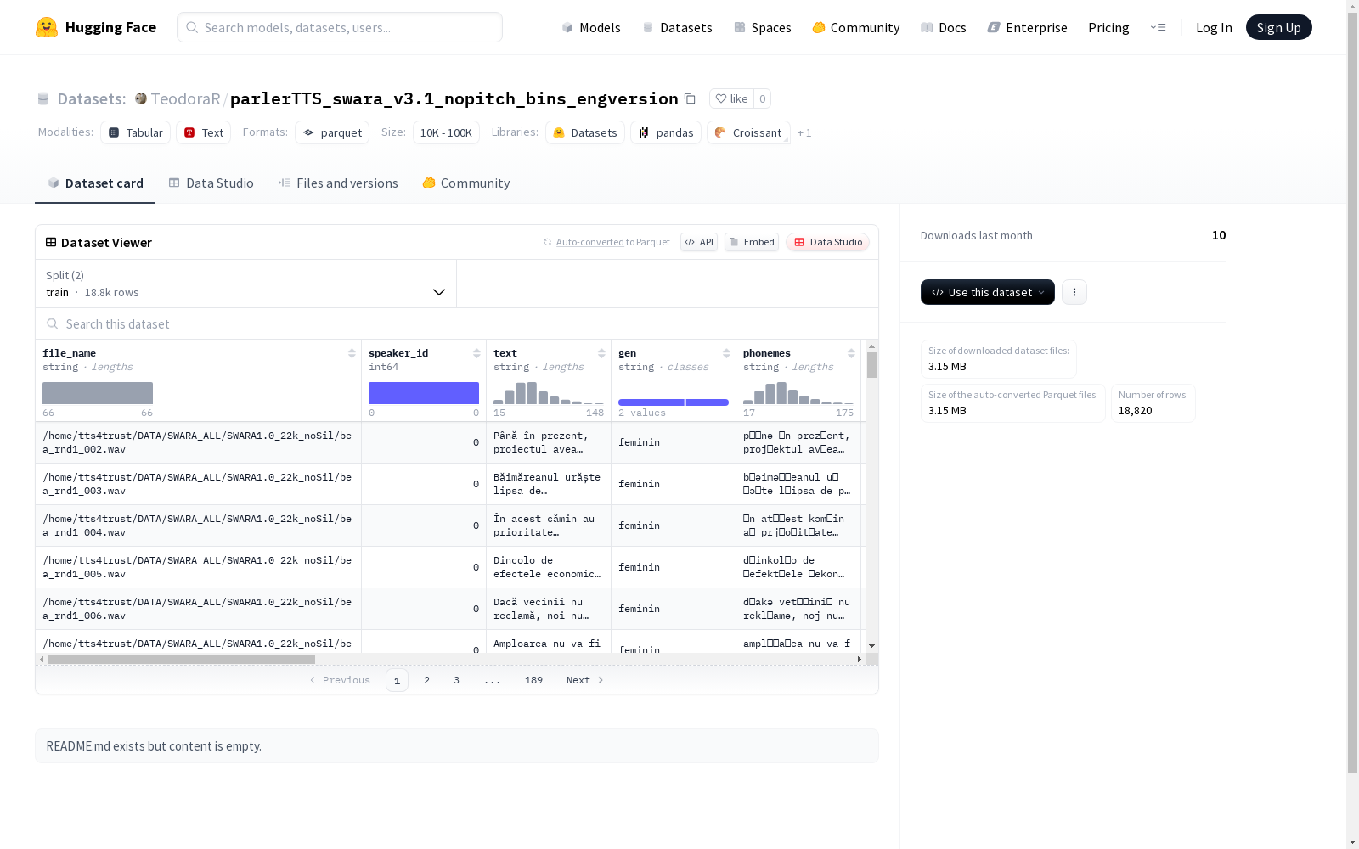Click the Log In link

pos(1214,27)
